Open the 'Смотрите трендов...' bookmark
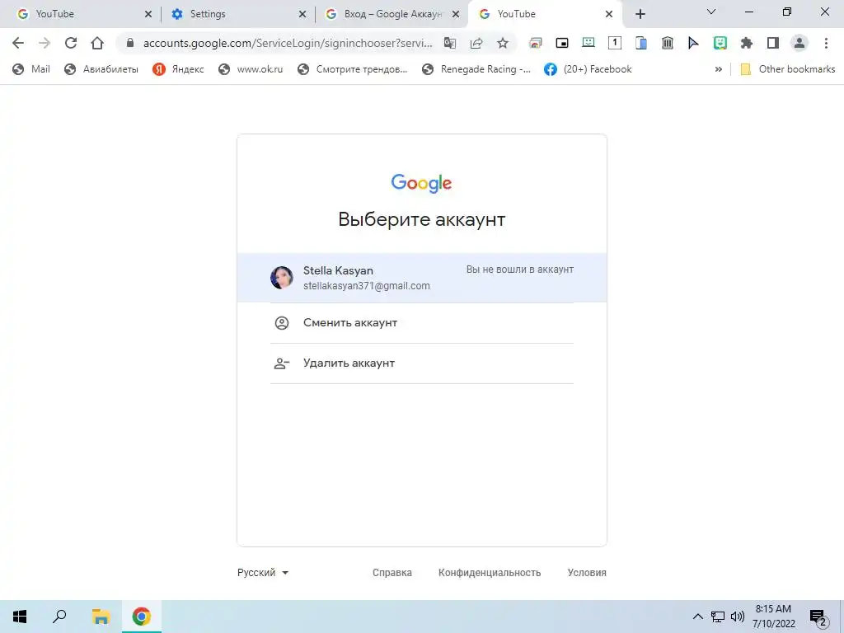The height and width of the screenshot is (633, 844). coord(353,69)
